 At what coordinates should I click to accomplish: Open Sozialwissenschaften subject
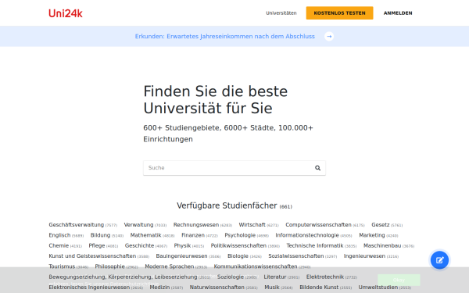tap(295, 256)
